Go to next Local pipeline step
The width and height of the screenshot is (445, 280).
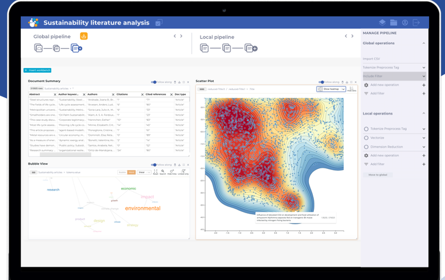(352, 36)
